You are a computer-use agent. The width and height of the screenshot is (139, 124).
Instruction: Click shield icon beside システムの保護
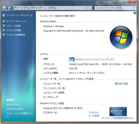4,30
